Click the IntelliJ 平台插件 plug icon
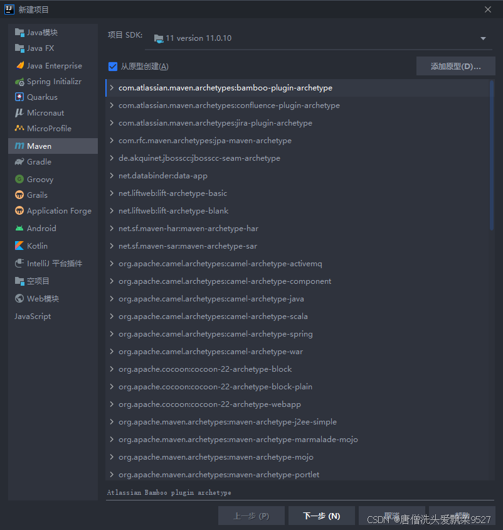503x530 pixels. click(x=19, y=263)
